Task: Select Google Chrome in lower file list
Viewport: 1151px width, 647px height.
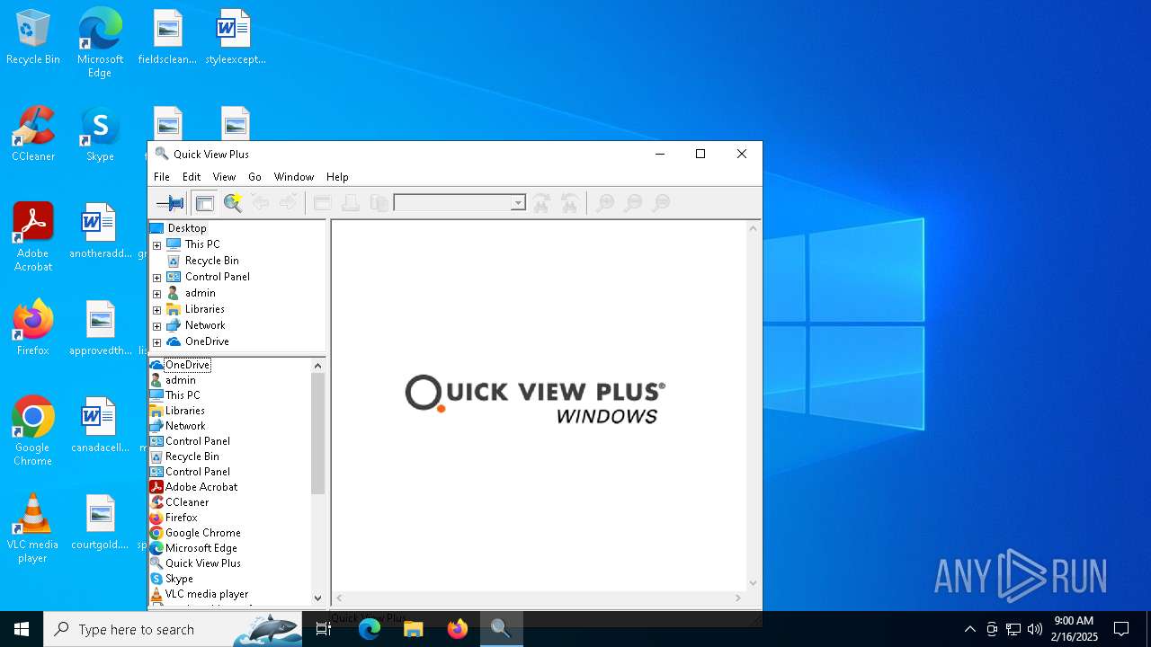Action: [203, 533]
